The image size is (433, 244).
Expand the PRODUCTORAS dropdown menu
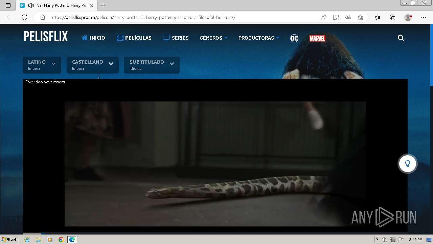point(259,38)
